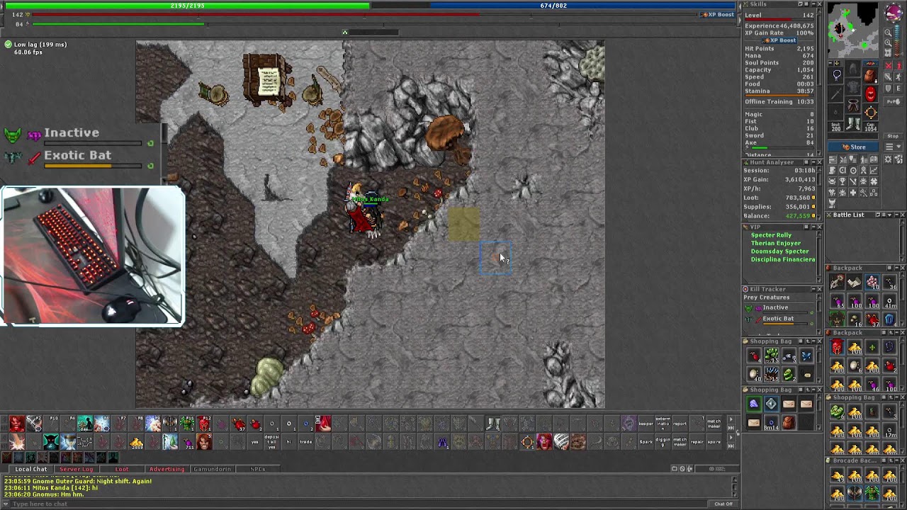
Task: Toggle the Chat Off button
Action: point(723,504)
